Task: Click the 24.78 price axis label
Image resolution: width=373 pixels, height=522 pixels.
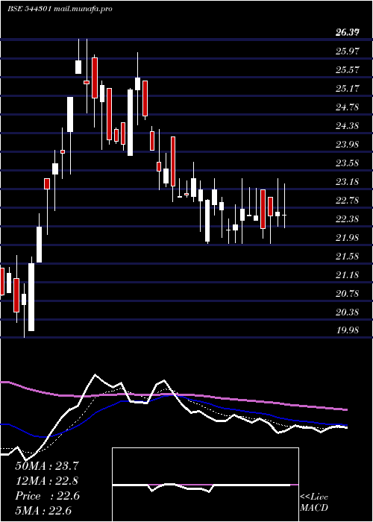Action: click(347, 107)
